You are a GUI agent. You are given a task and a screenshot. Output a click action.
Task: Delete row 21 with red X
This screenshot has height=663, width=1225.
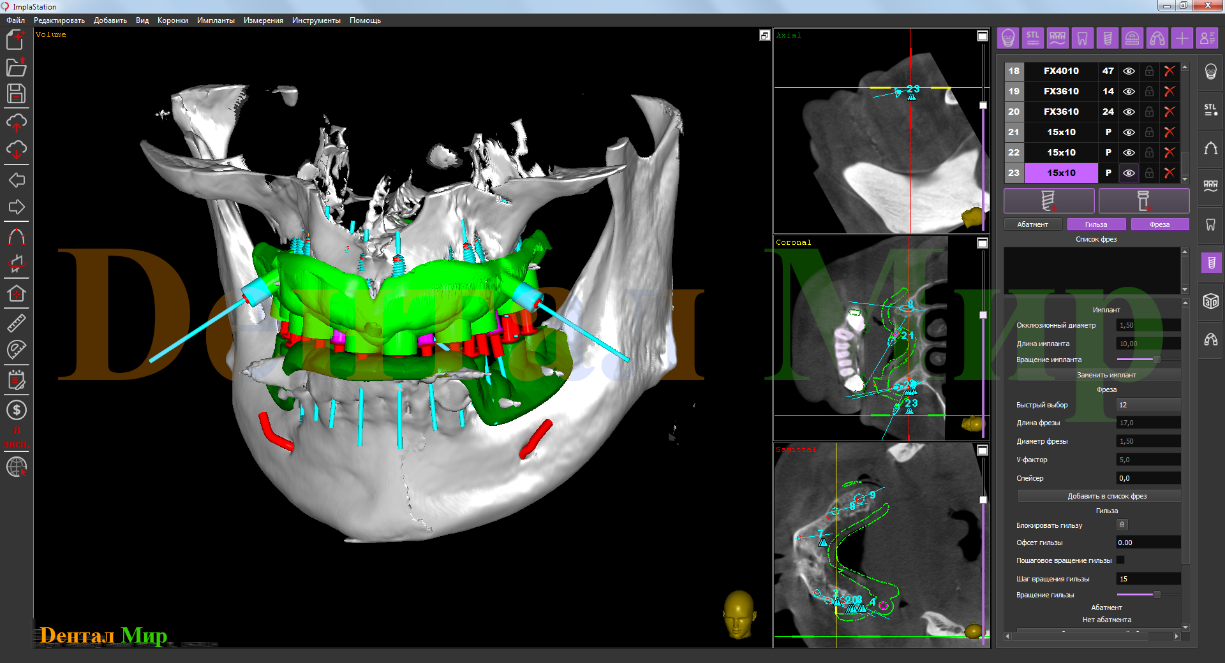[1169, 132]
